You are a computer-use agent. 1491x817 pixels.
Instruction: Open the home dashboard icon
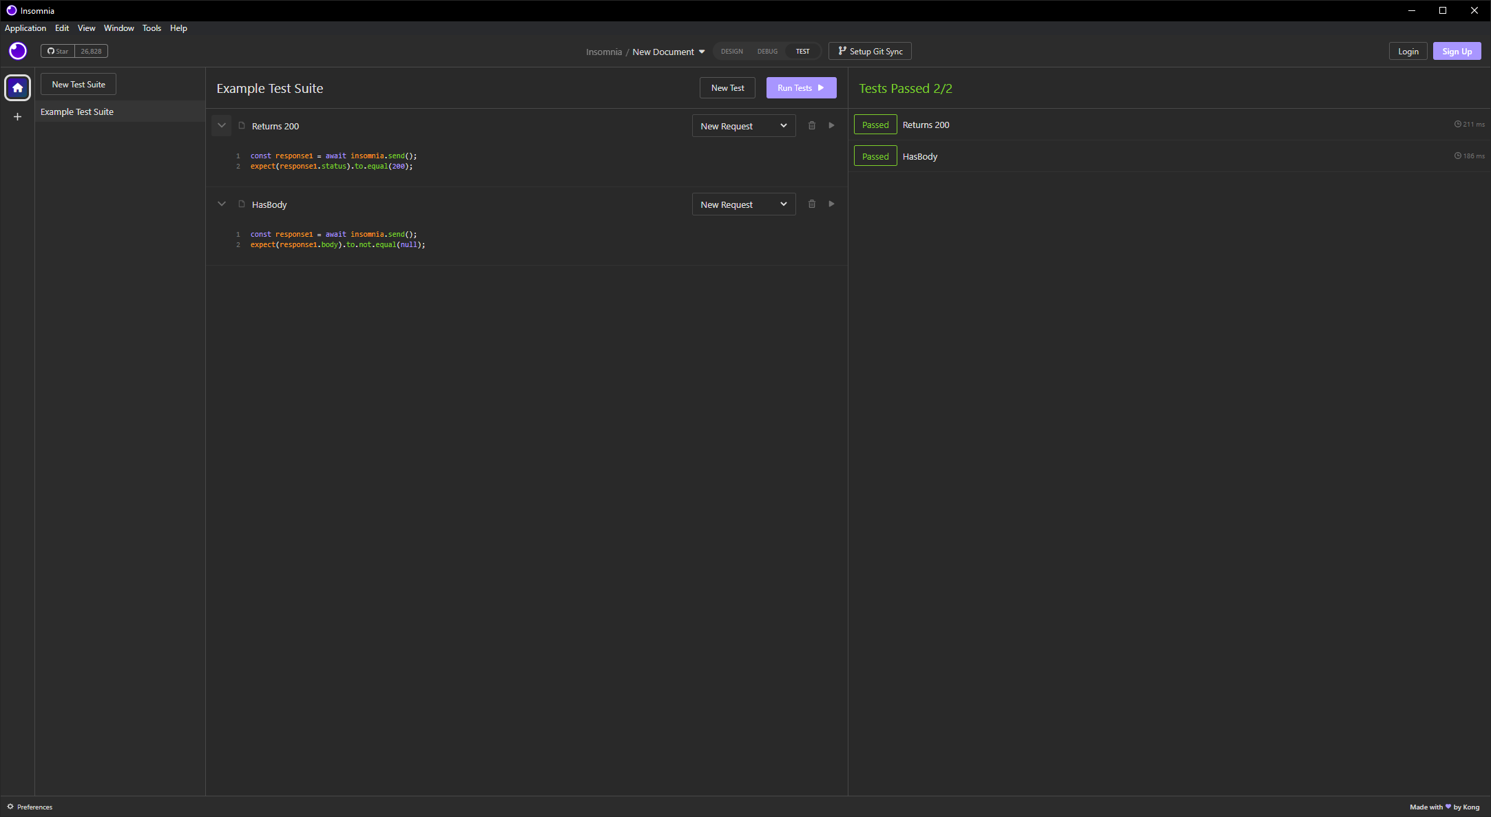[18, 87]
